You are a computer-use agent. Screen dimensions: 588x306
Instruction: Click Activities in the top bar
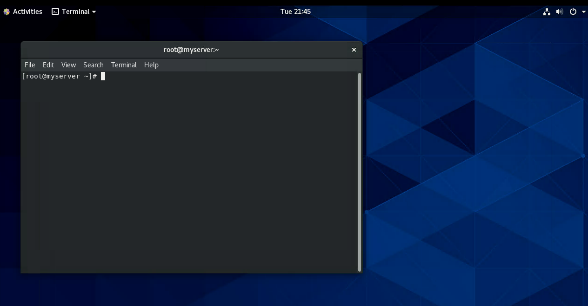pyautogui.click(x=27, y=12)
